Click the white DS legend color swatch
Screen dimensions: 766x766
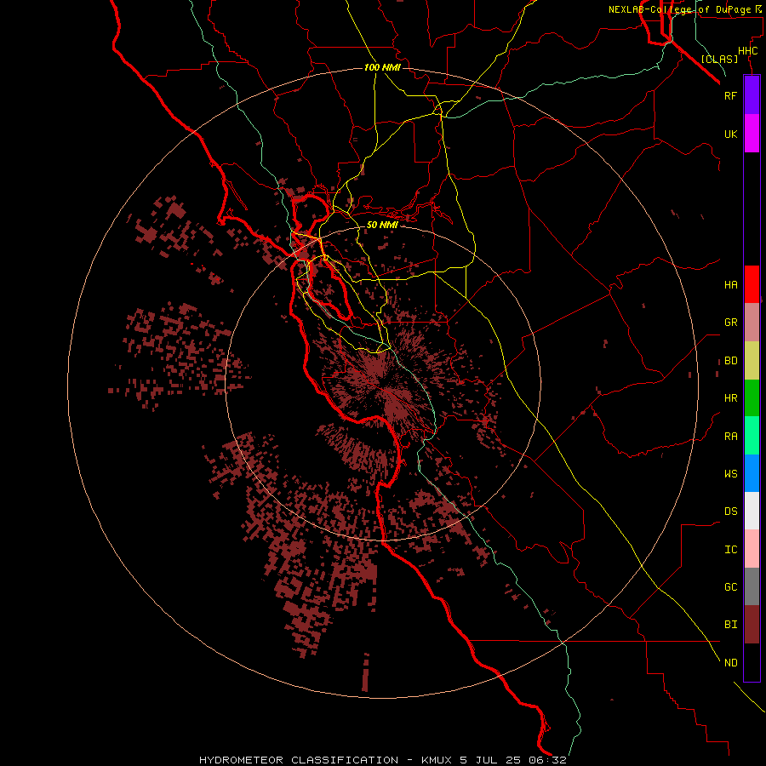click(x=752, y=511)
